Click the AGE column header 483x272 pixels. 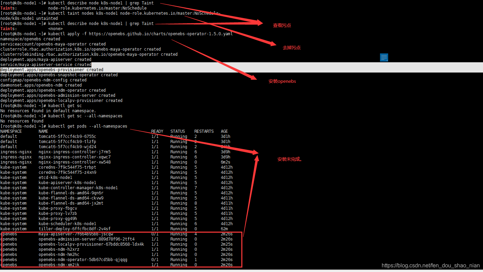click(x=224, y=131)
